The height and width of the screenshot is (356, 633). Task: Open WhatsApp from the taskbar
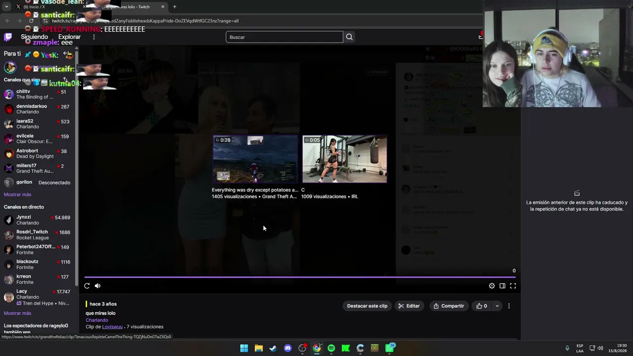(x=390, y=348)
